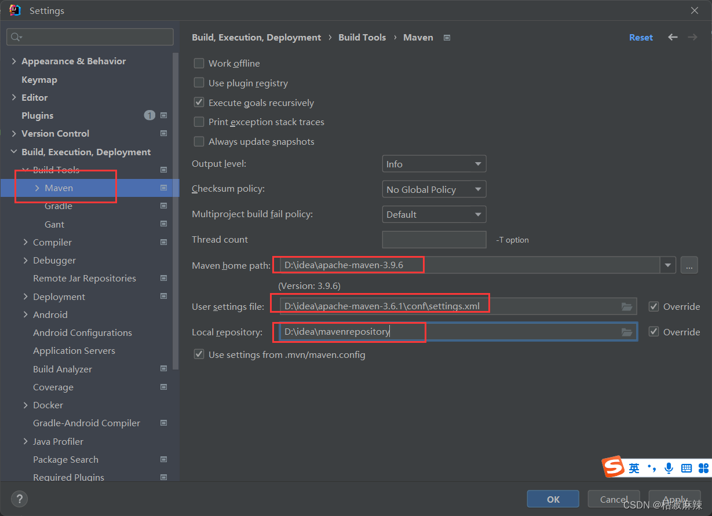Image resolution: width=712 pixels, height=516 pixels.
Task: Click project-level icon beside Build Tools
Action: (163, 170)
